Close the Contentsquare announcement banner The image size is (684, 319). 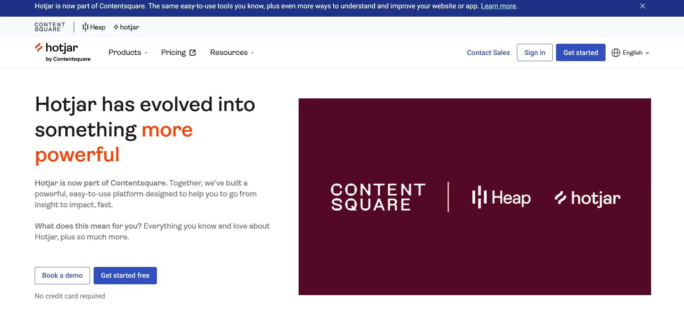point(642,6)
